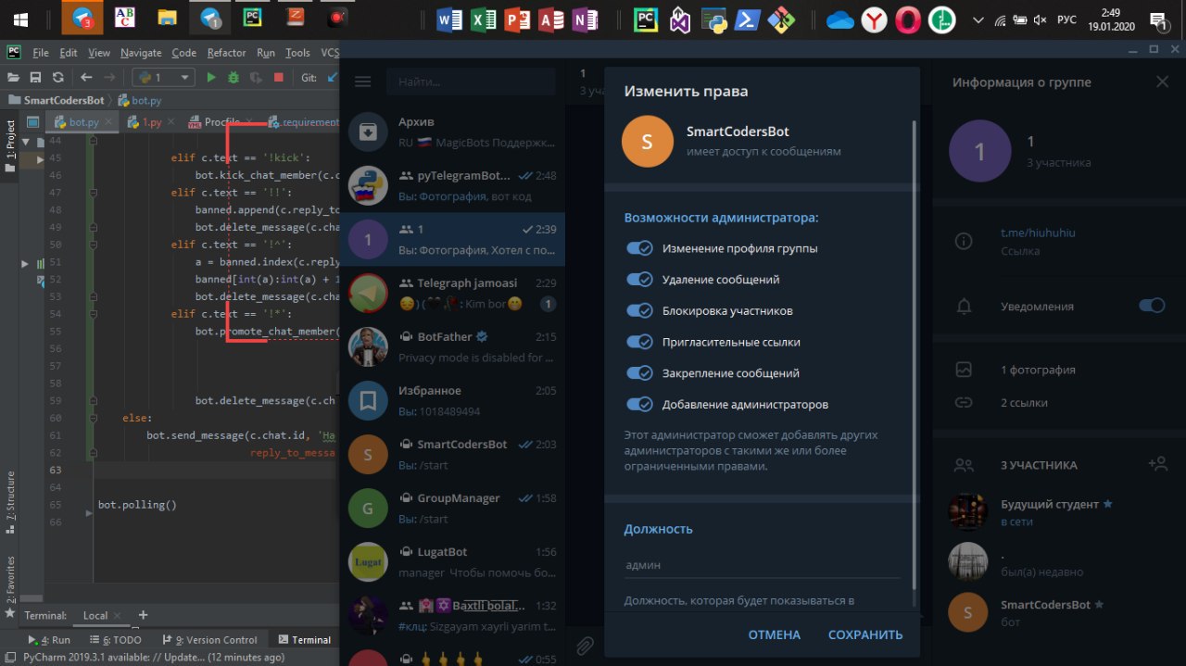This screenshot has height=666, width=1186.
Task: Close the 1.py editor tab
Action: coord(170,121)
